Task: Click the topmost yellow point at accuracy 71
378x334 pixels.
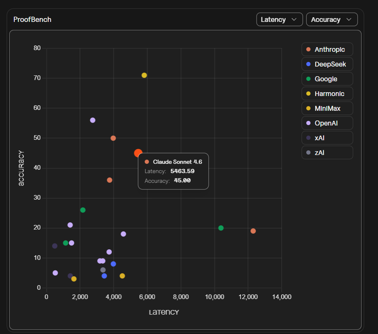Action: (144, 75)
